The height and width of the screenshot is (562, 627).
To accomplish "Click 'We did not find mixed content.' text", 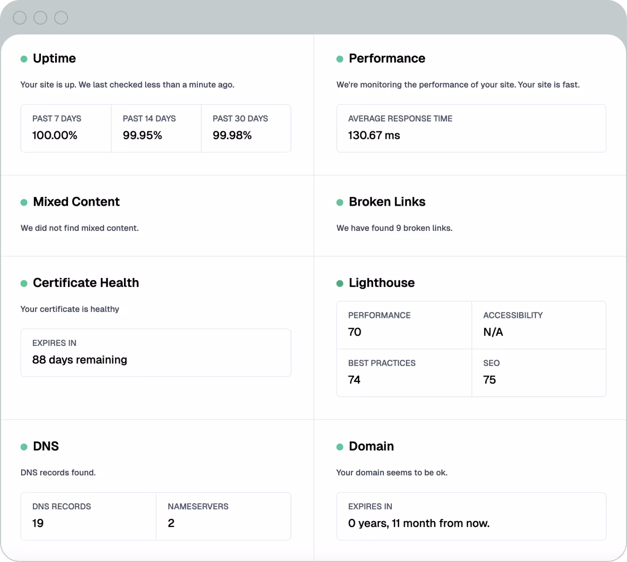I will (x=80, y=228).
